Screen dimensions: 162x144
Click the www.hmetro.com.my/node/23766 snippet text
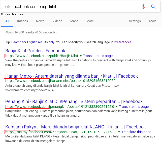pyautogui.click(x=30, y=90)
